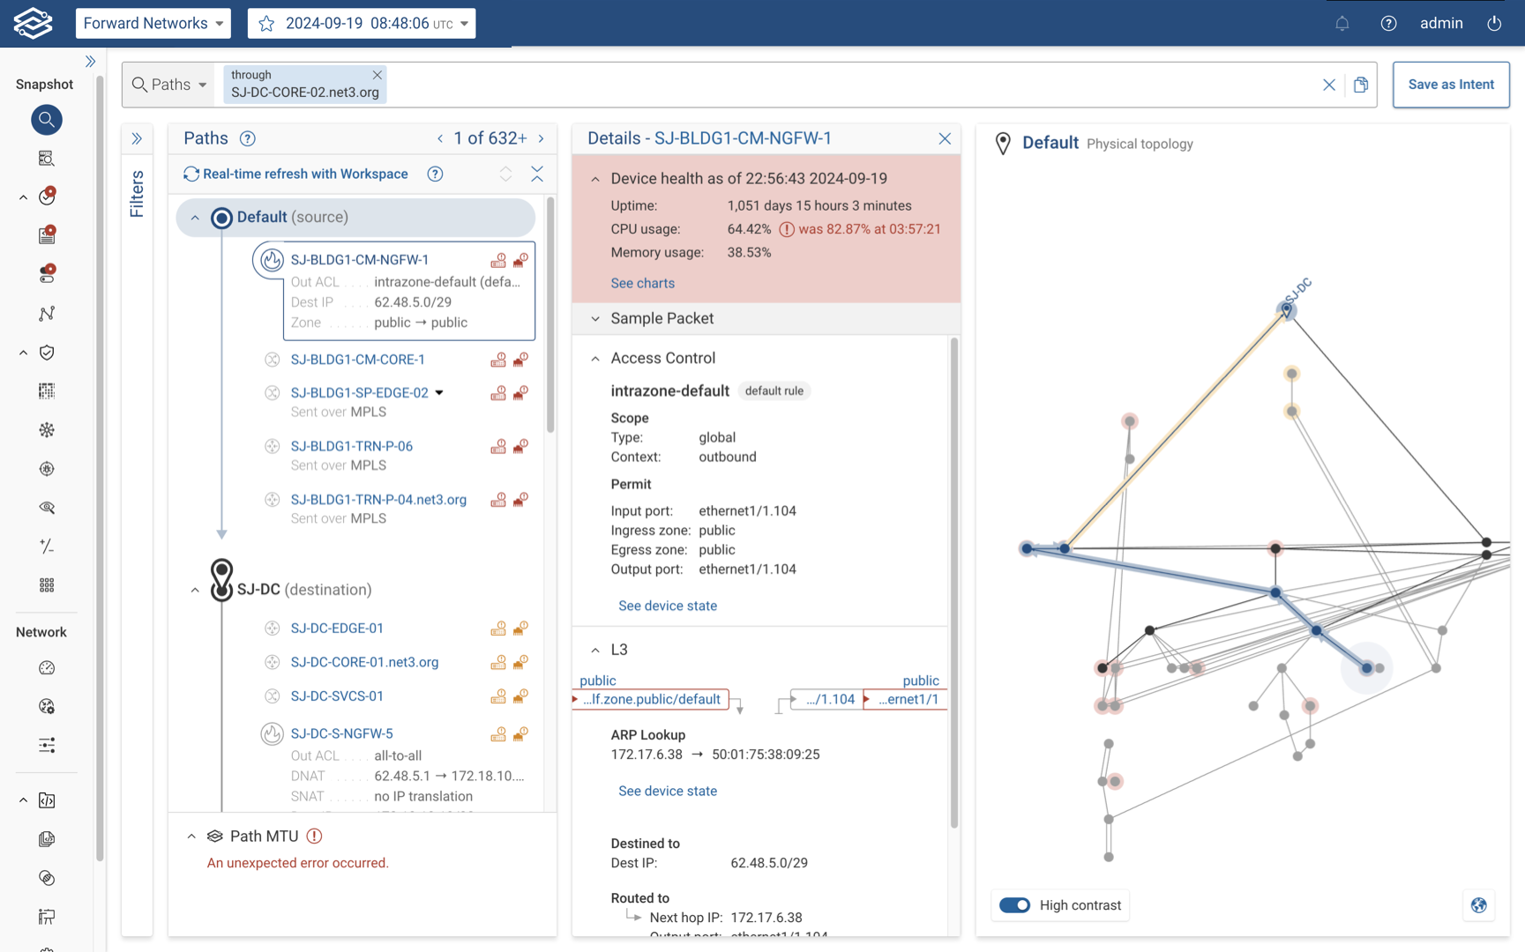Open the See charts link in Device health
The width and height of the screenshot is (1525, 952).
pyautogui.click(x=642, y=283)
